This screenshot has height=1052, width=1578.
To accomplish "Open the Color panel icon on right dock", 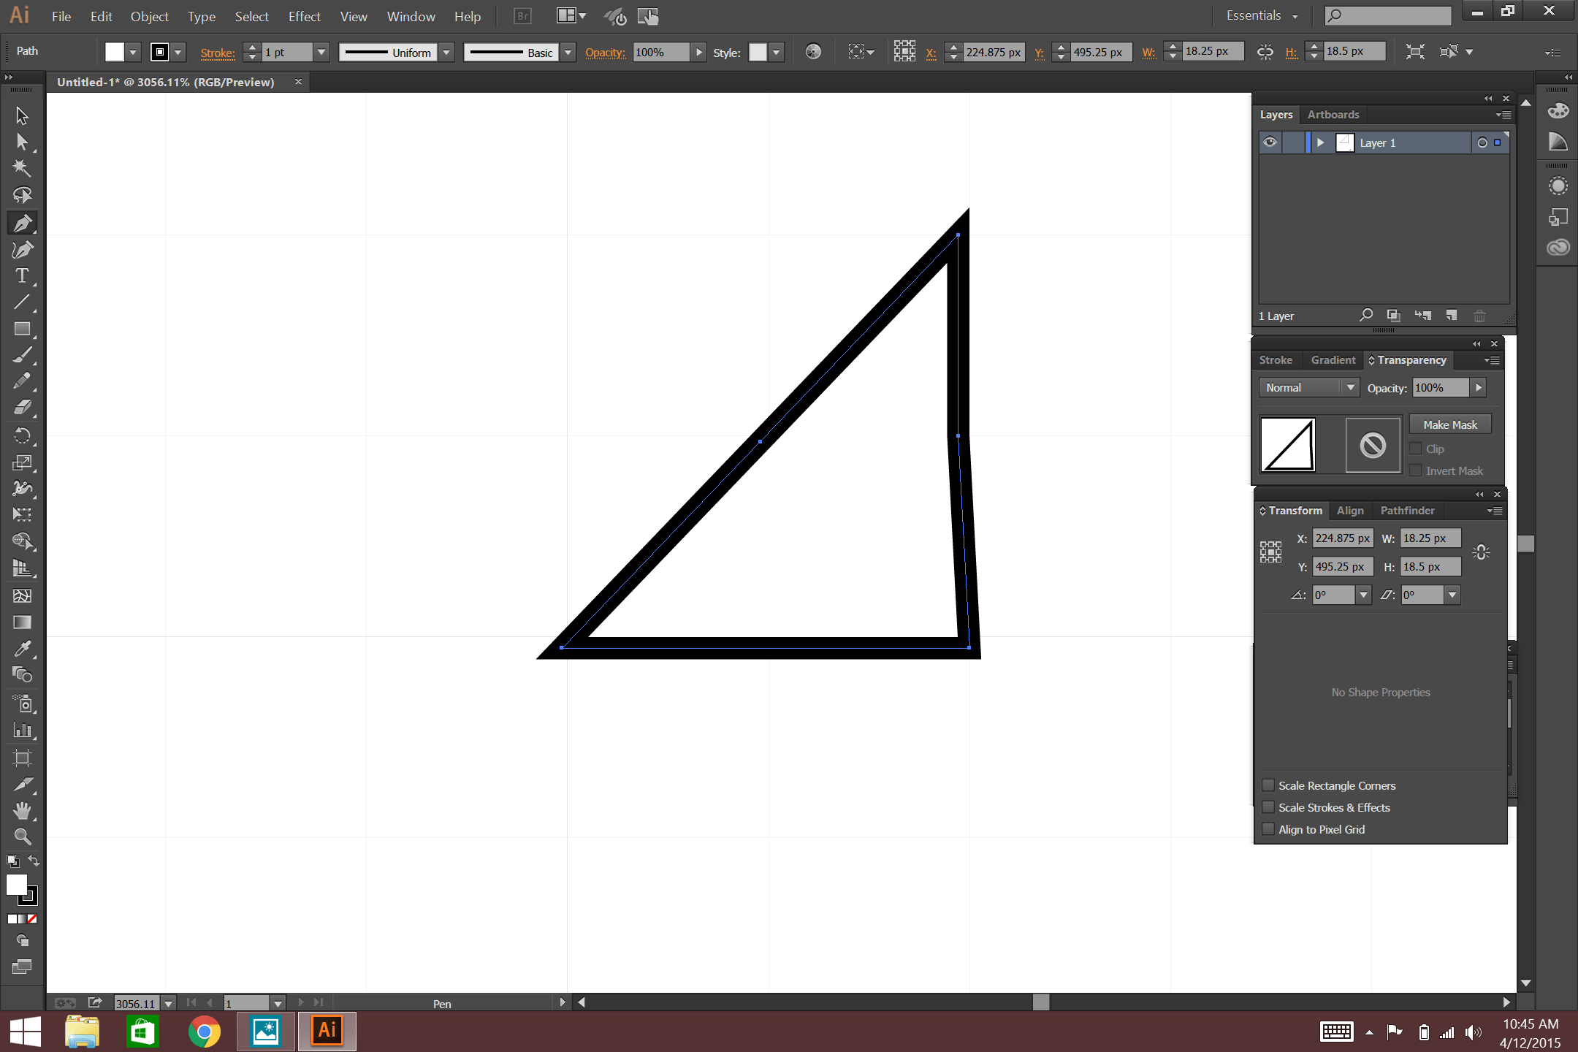I will tap(1558, 110).
